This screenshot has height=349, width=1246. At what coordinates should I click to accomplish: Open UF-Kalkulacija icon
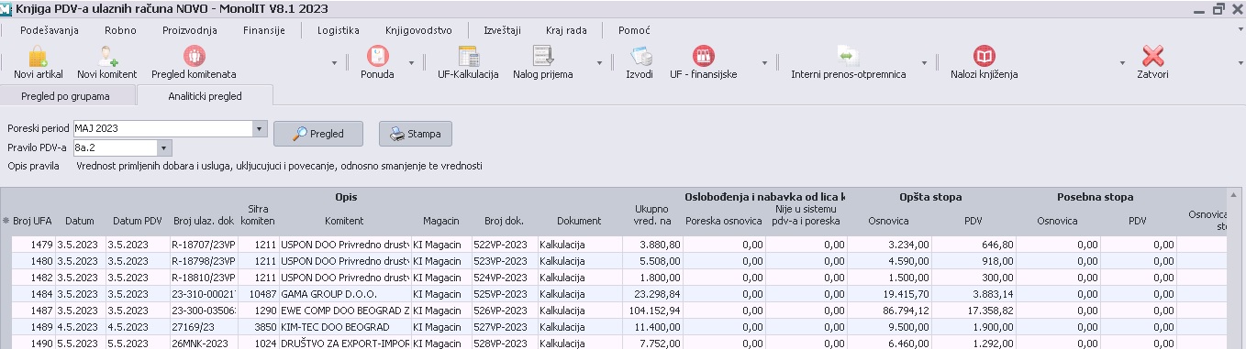click(468, 56)
